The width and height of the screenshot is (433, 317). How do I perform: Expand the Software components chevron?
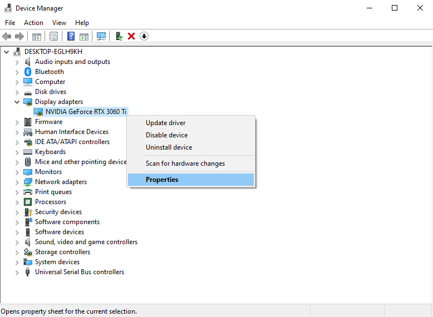(x=17, y=222)
